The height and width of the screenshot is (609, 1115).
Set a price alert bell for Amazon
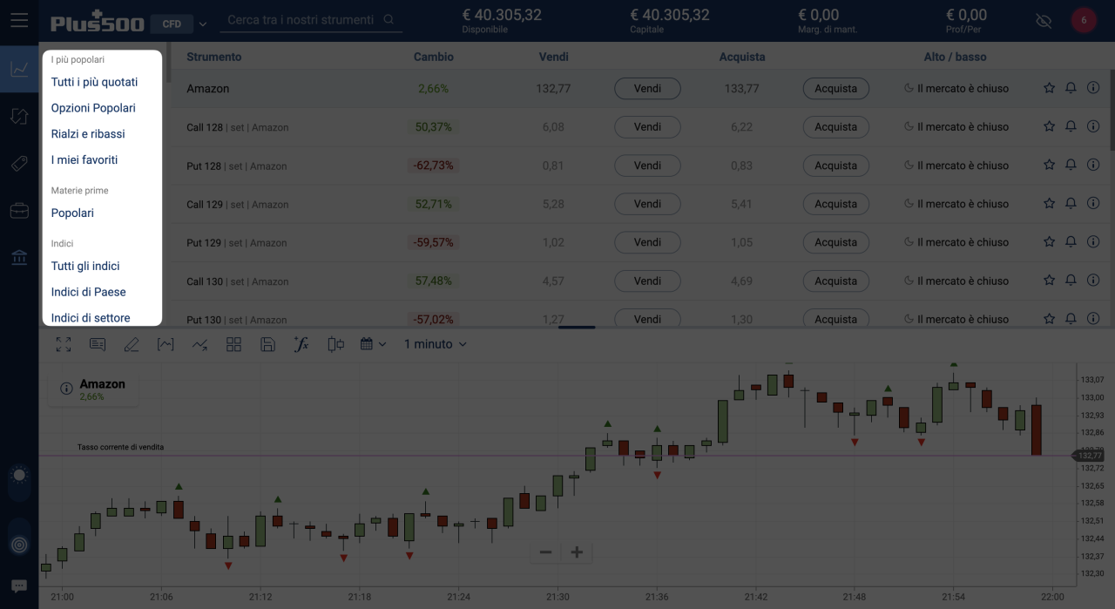tap(1071, 88)
